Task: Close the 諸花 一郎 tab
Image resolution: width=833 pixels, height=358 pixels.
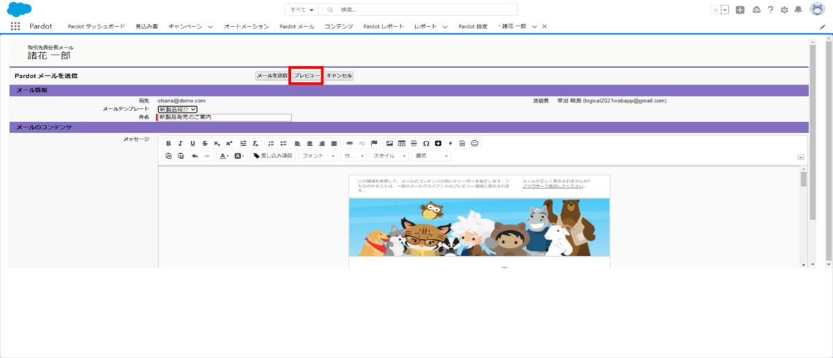Action: click(x=545, y=26)
